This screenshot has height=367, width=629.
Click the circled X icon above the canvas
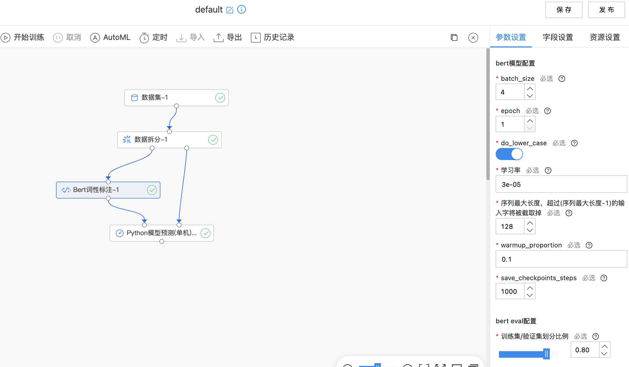(473, 37)
